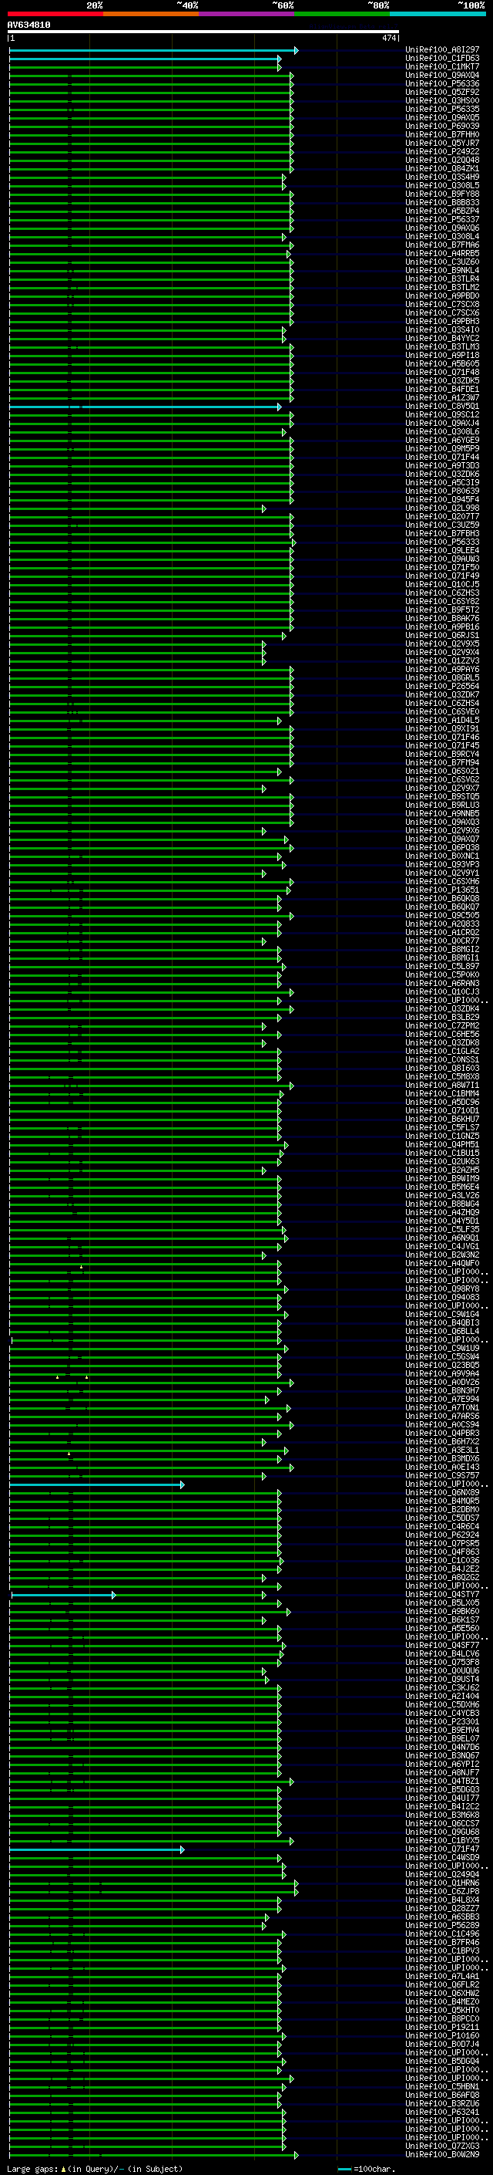Screen dimensions: 493x2175
Task: Click the UniRef100_C6ZJP8 label
Action: click(x=442, y=1891)
